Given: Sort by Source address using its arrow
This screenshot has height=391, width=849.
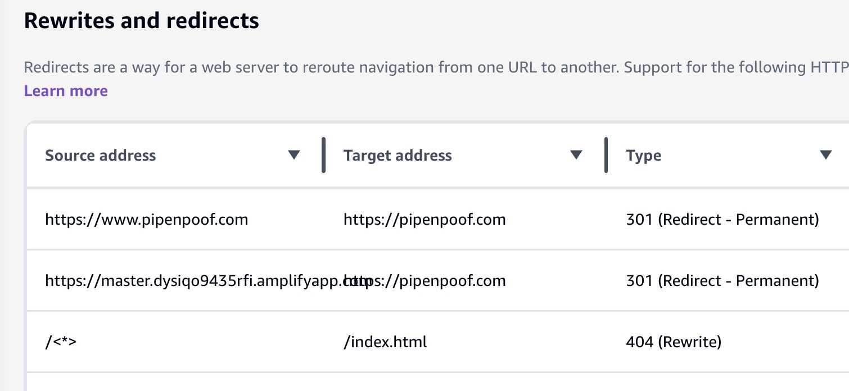Looking at the screenshot, I should (x=294, y=155).
